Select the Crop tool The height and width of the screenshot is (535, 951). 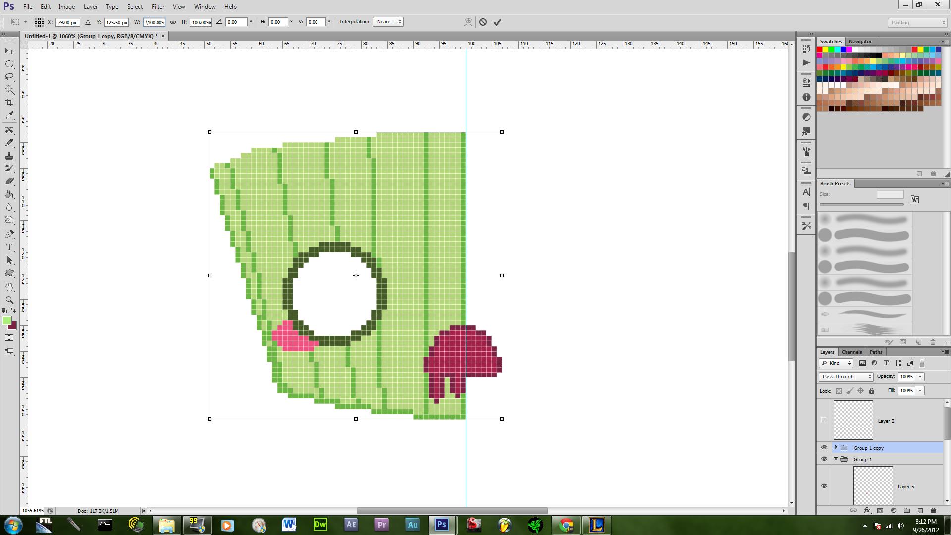click(x=9, y=103)
